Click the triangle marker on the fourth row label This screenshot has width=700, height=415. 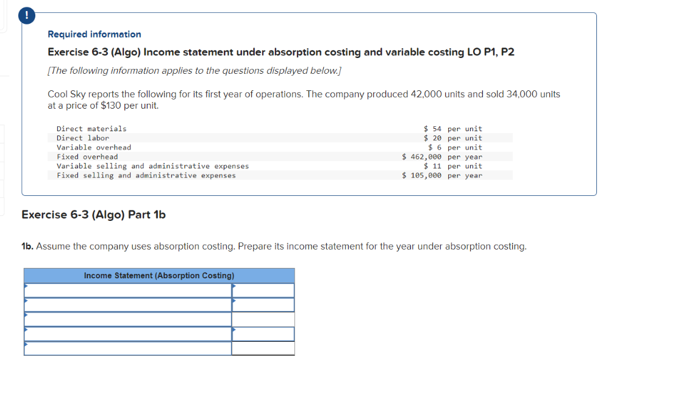click(26, 328)
